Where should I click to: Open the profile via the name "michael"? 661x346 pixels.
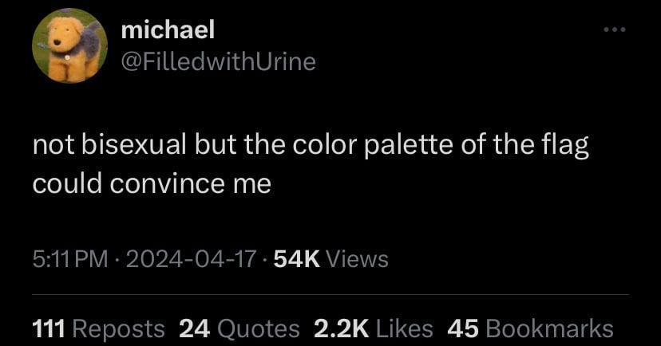click(168, 30)
